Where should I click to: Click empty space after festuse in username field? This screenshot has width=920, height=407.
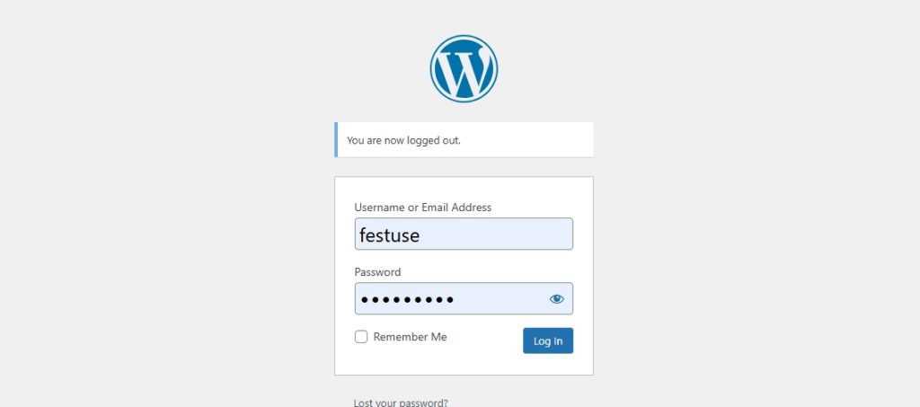[x=496, y=234]
